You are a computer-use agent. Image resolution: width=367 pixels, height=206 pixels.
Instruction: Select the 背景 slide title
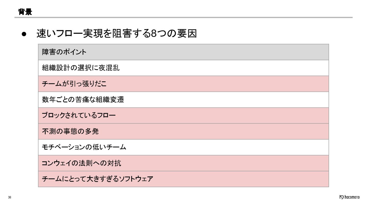(25, 12)
